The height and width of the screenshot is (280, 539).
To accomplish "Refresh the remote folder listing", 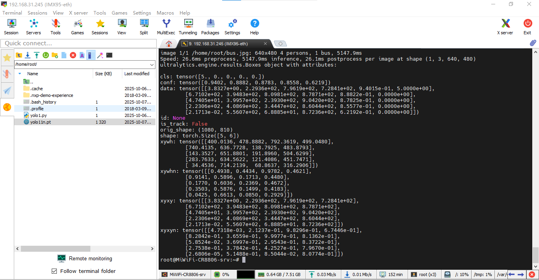I will tap(46, 55).
